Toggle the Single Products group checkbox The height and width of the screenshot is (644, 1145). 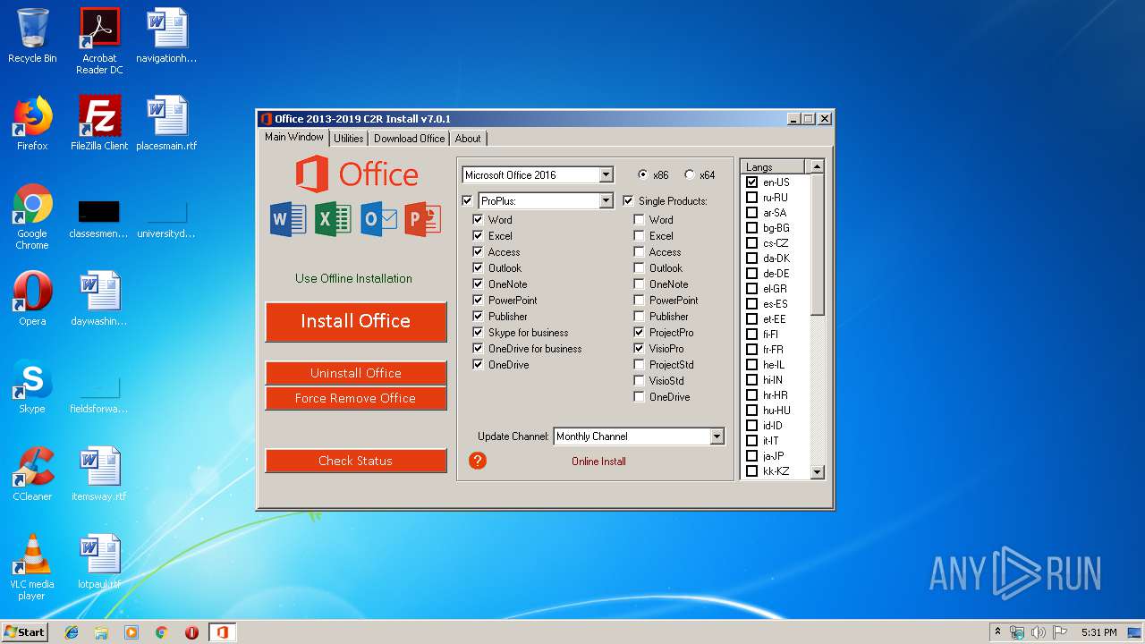628,201
